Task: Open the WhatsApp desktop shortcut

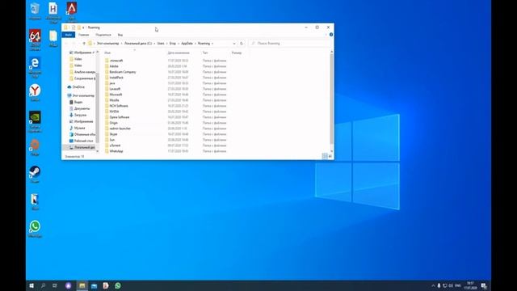Action: (35, 229)
